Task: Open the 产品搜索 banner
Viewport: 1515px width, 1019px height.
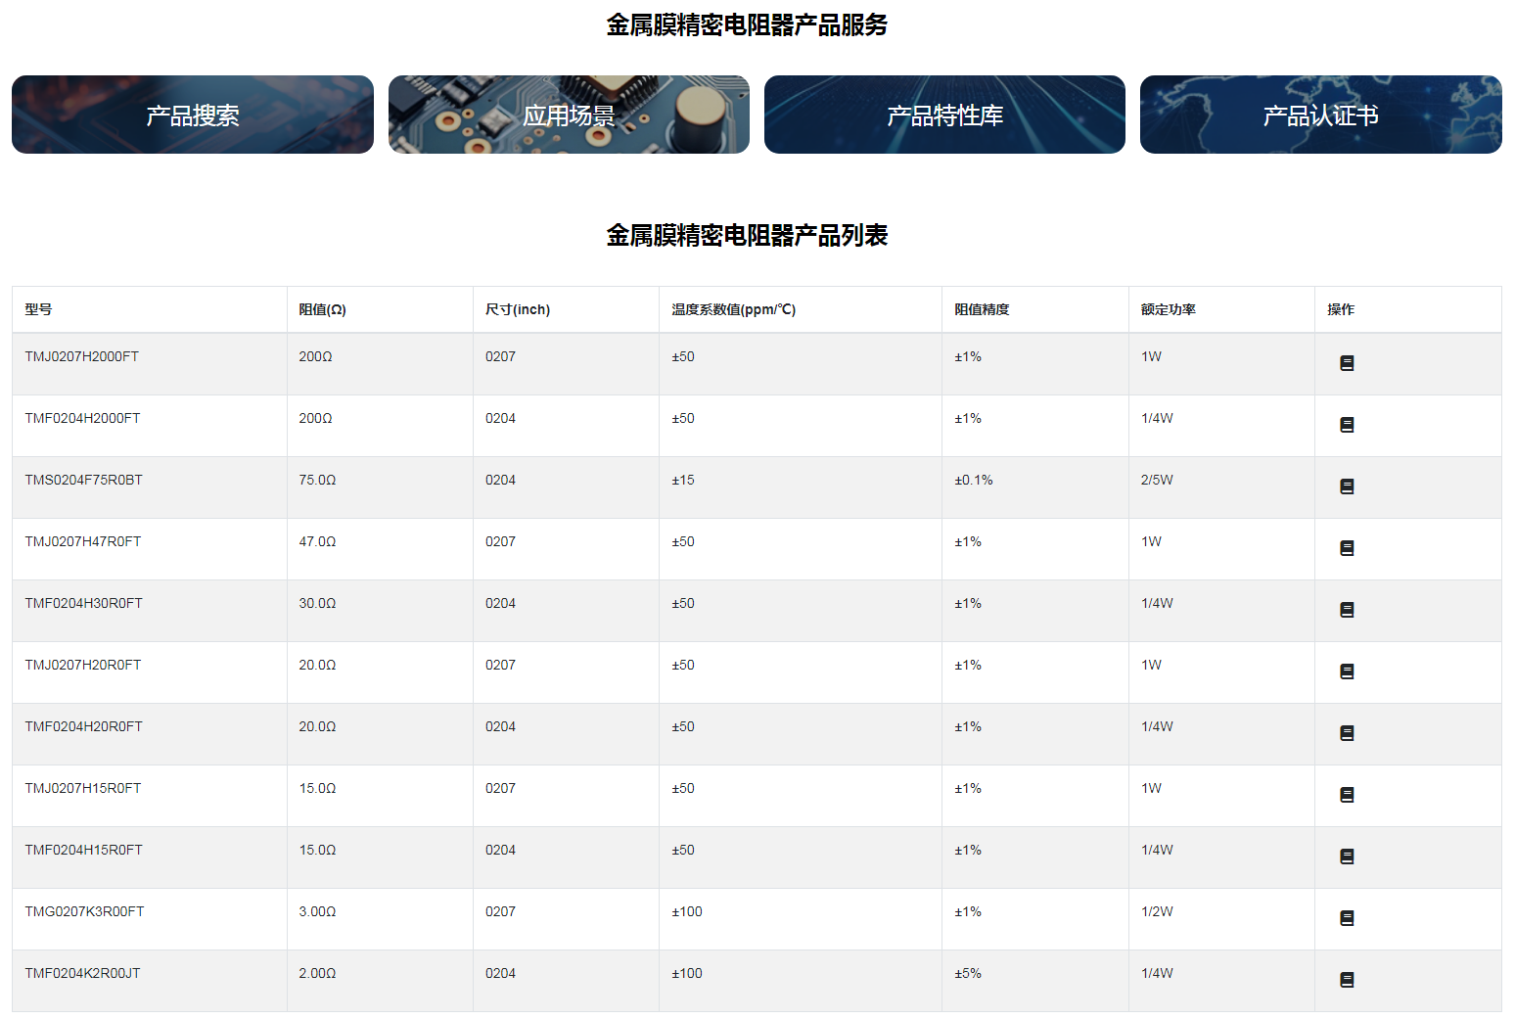Action: tap(193, 115)
